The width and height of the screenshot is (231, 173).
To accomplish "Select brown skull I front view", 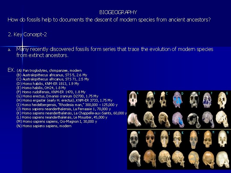I will click(150, 138).
